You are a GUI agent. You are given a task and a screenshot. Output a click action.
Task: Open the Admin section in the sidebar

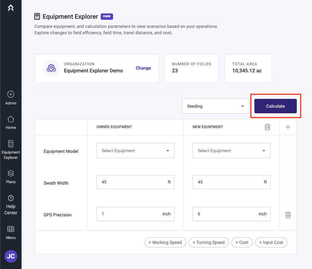(x=11, y=98)
